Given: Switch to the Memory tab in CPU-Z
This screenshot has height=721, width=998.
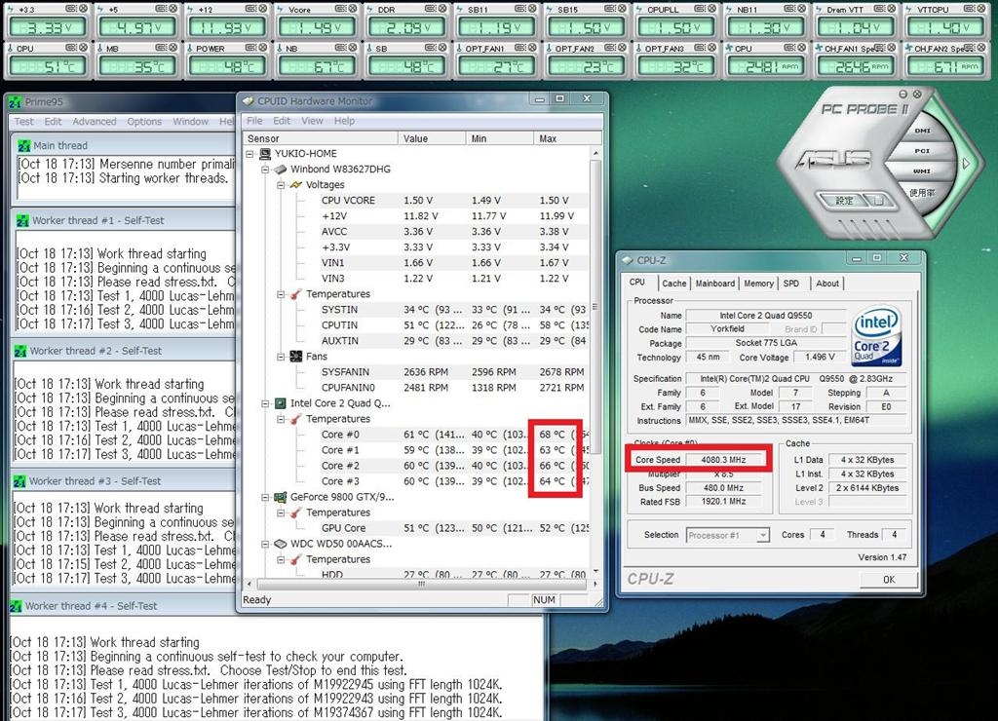Looking at the screenshot, I should (758, 284).
